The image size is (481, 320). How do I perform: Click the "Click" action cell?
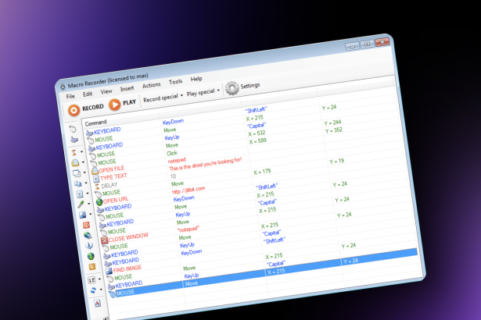pyautogui.click(x=172, y=153)
